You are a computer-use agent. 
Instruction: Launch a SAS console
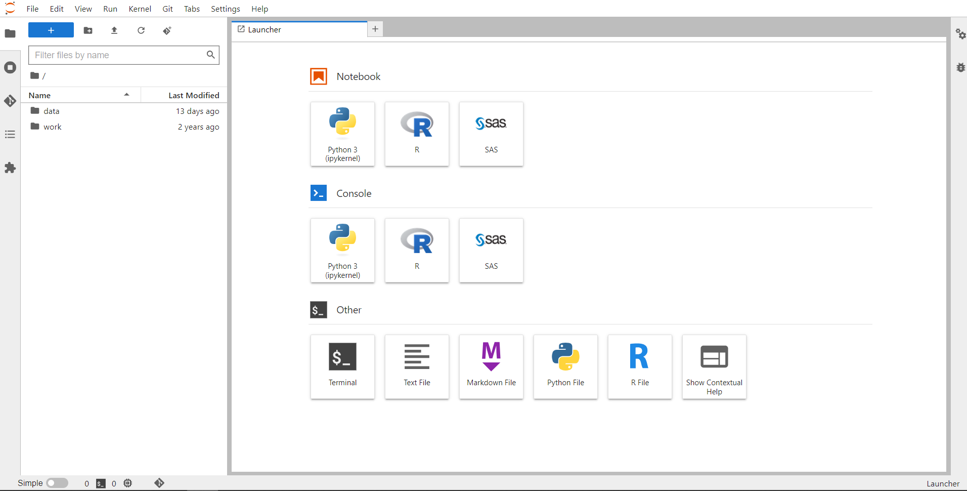click(x=492, y=251)
